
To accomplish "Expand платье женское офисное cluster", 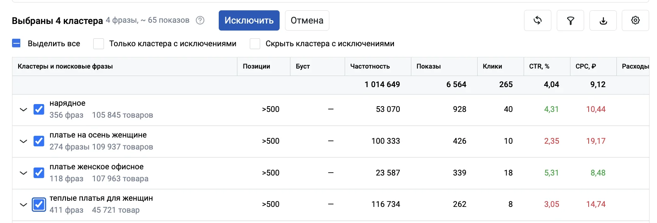I will [x=24, y=173].
